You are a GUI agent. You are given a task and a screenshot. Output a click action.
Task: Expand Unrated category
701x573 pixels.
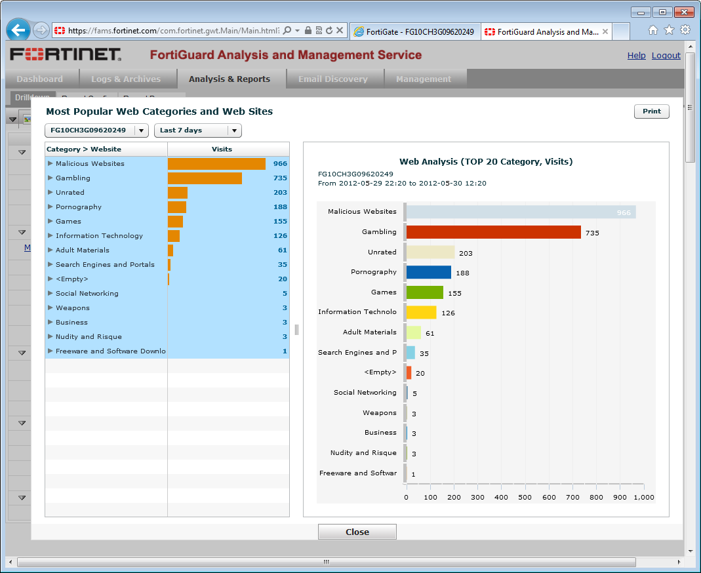50,192
